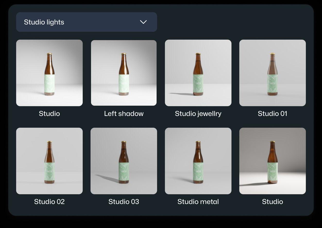Click the Studio 03 caption below the thumbnail
The image size is (322, 228).
pos(124,202)
